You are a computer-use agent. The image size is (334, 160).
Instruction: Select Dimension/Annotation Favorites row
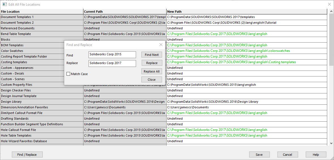point(42,107)
